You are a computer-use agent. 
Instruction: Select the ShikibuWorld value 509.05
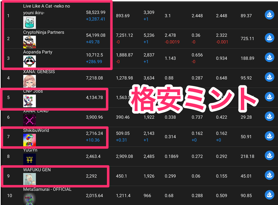[x=123, y=133]
